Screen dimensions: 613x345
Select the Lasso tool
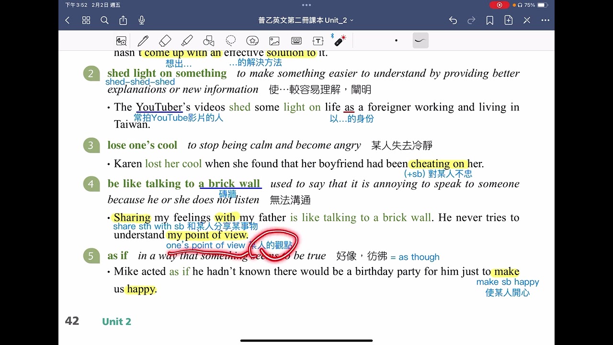(231, 41)
